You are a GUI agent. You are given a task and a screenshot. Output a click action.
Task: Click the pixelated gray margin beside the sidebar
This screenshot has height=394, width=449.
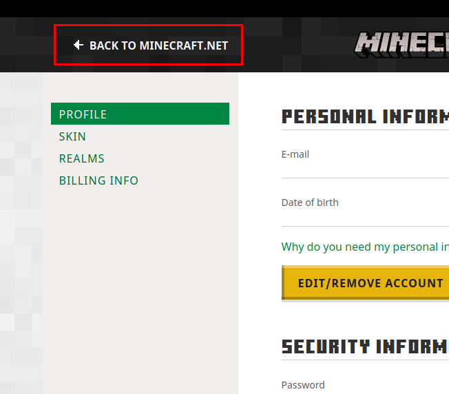(x=21, y=234)
